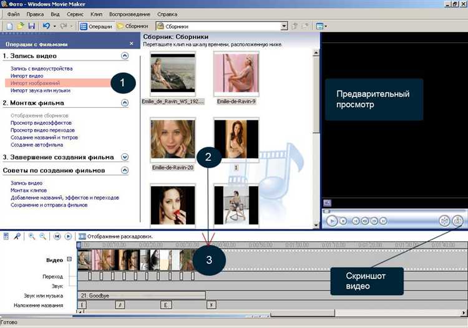
Task: Click the timeline horizontal scrollbar thumb
Action: [303, 313]
